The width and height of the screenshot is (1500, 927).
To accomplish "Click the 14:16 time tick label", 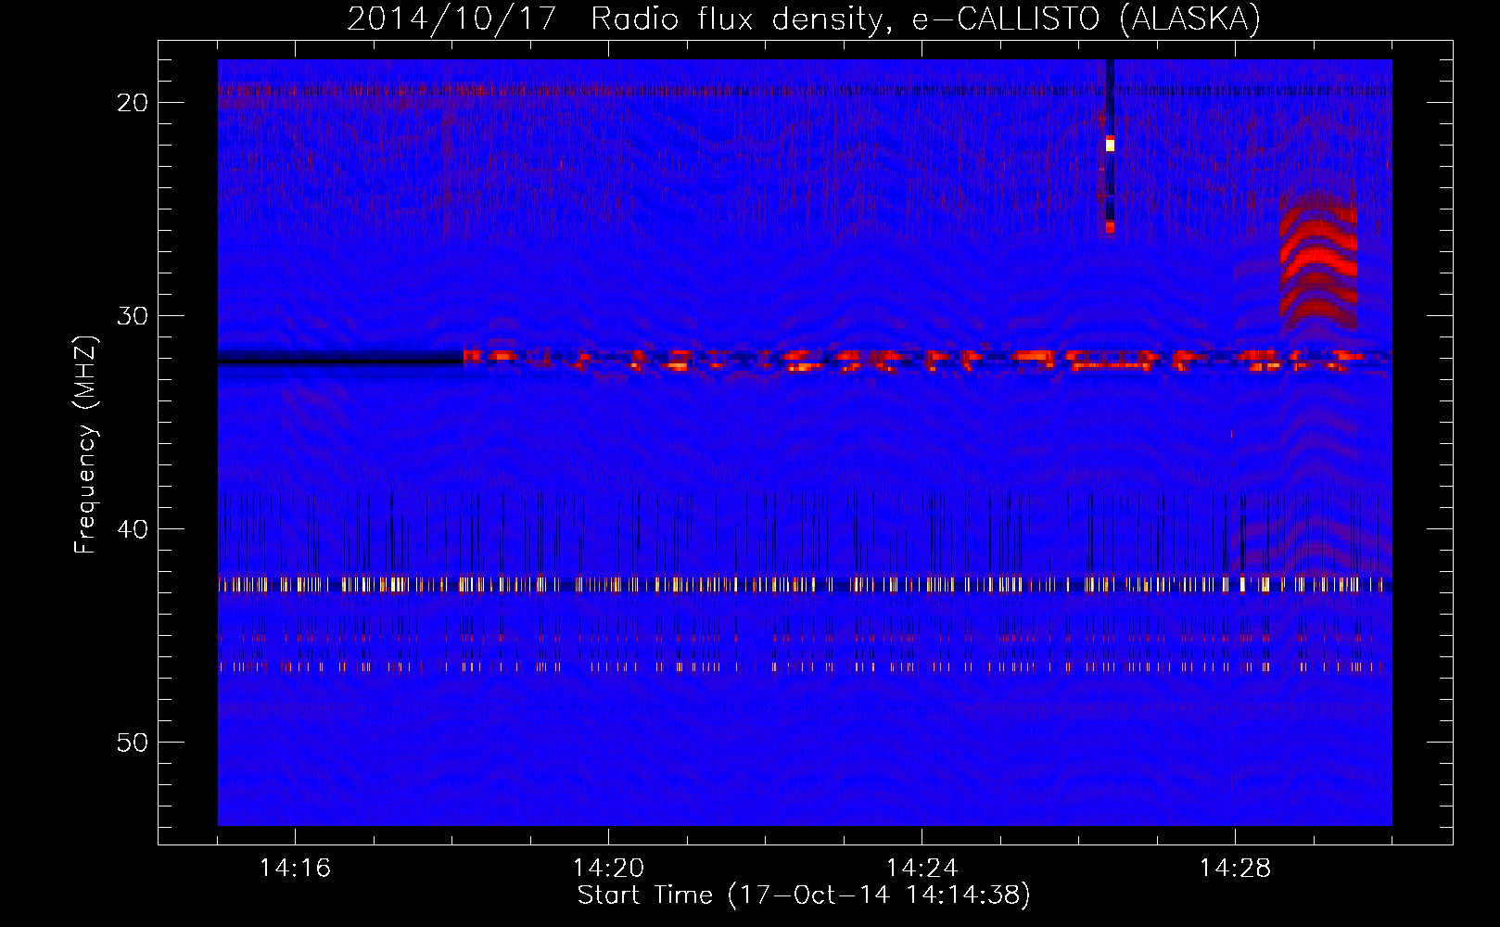I will [295, 869].
